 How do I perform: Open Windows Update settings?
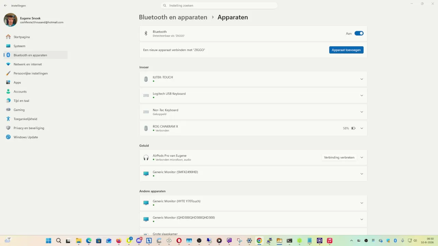pos(36,137)
